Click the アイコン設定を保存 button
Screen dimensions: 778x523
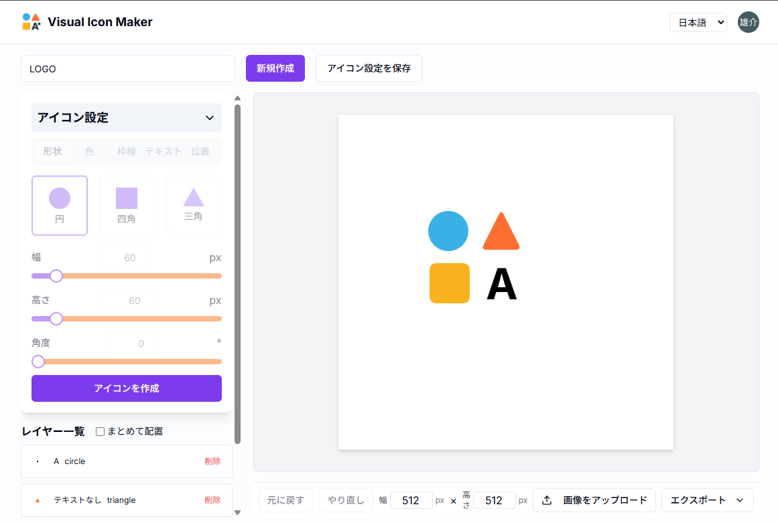point(369,68)
